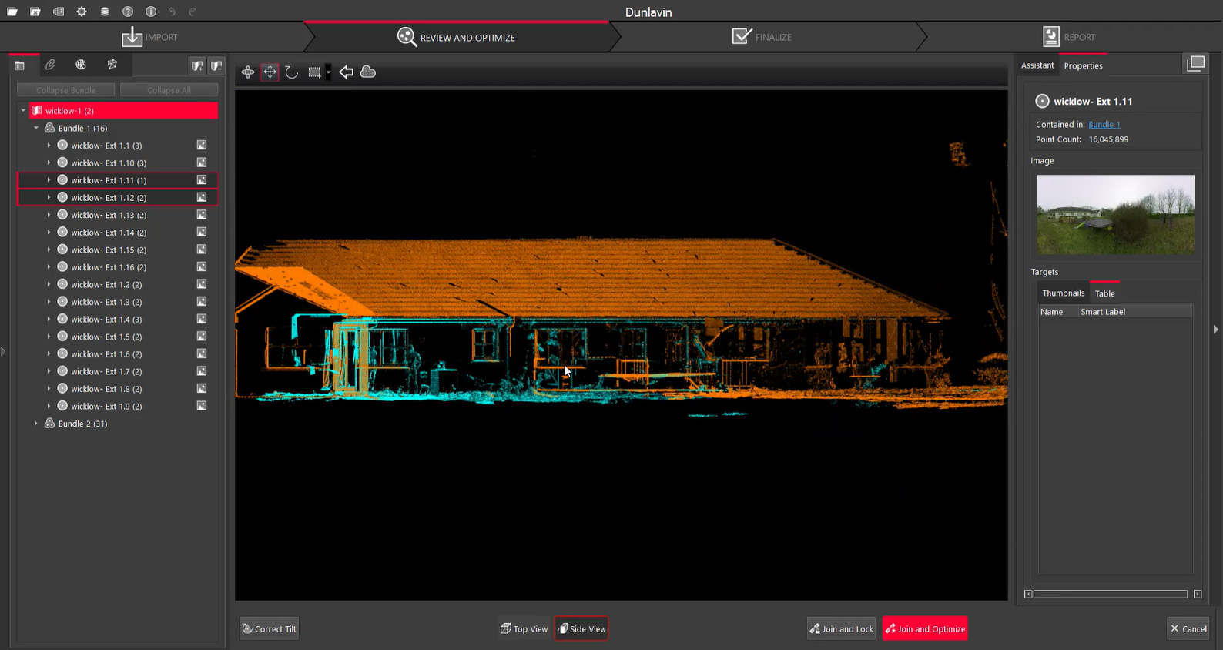Expand wicklow- Ext 1.14 setup node
1223x650 pixels.
[49, 233]
